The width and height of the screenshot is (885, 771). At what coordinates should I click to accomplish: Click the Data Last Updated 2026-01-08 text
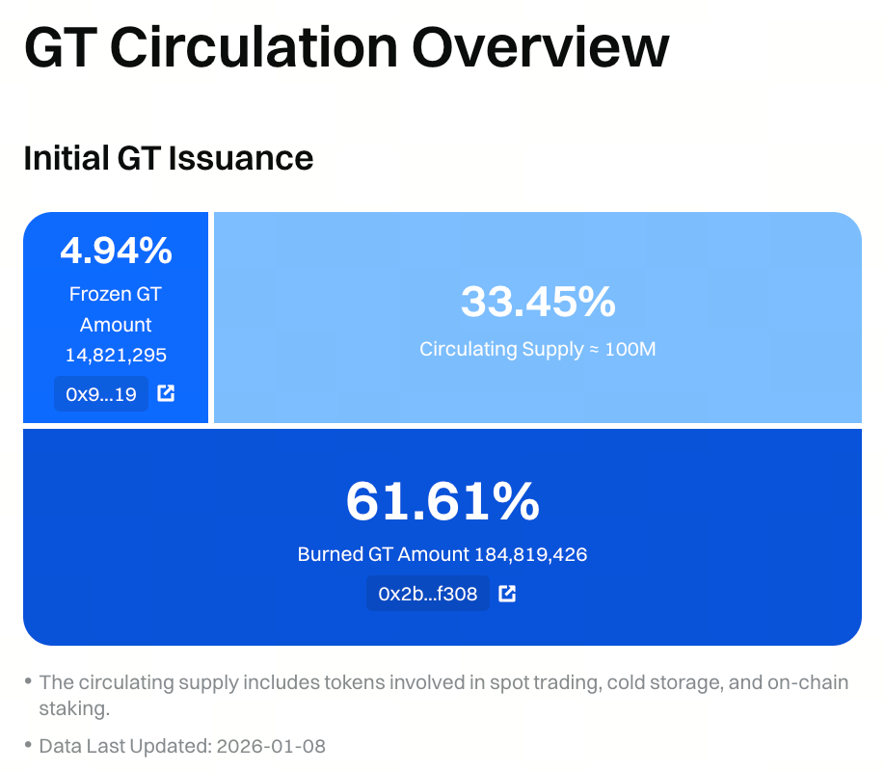point(182,746)
